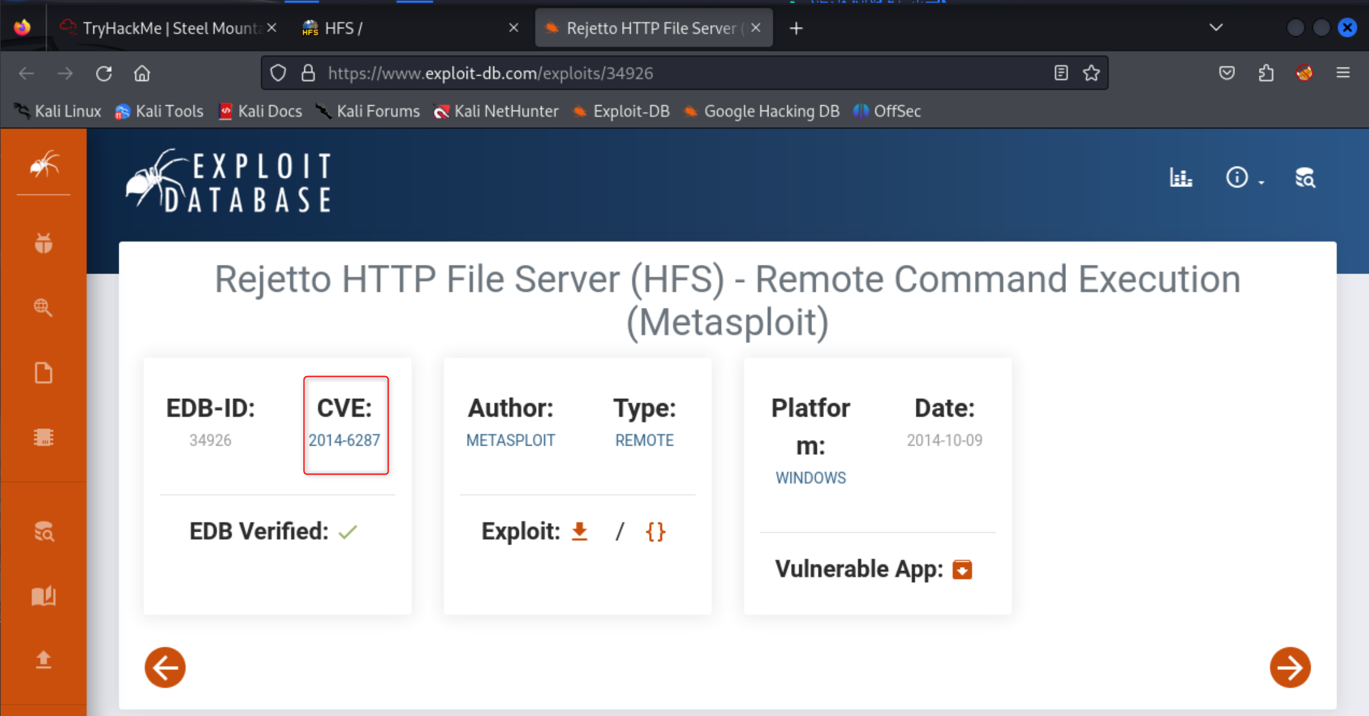Screen dimensions: 1369x716
Task: Download the exploit via the orange download arrow
Action: point(579,531)
